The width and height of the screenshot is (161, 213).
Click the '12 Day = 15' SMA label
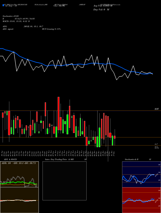tap(11, 6)
